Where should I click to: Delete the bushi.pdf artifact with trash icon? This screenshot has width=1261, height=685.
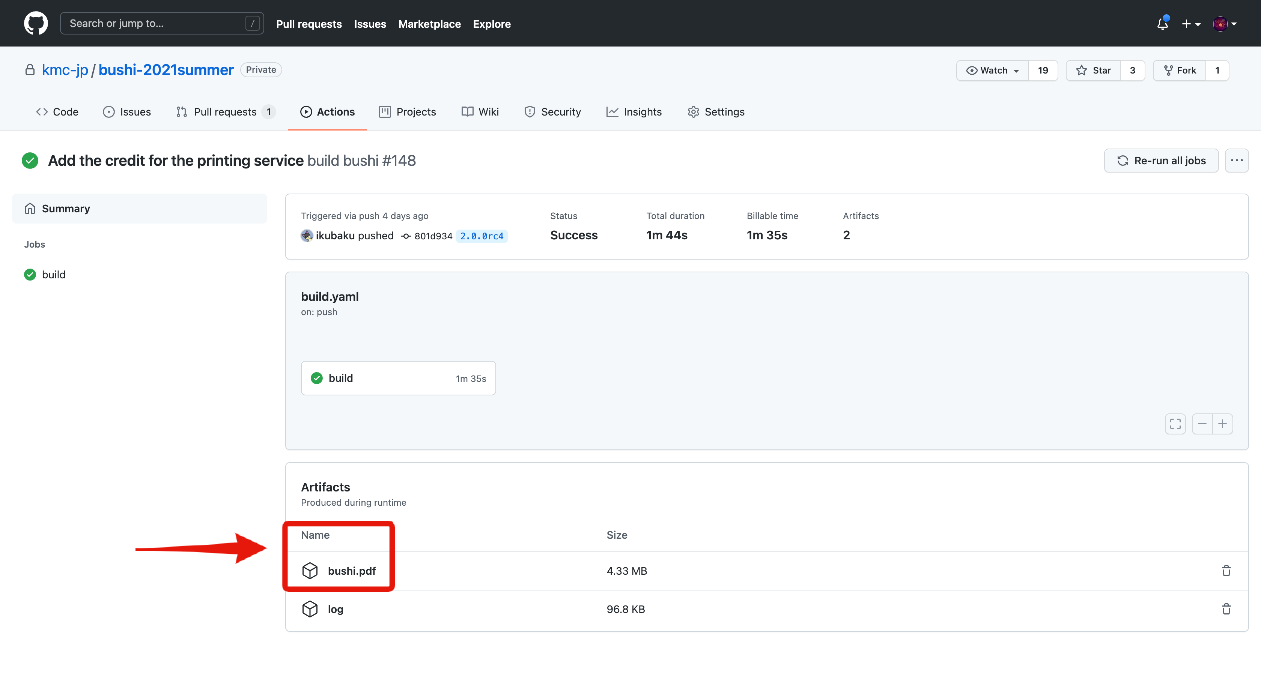pyautogui.click(x=1226, y=571)
